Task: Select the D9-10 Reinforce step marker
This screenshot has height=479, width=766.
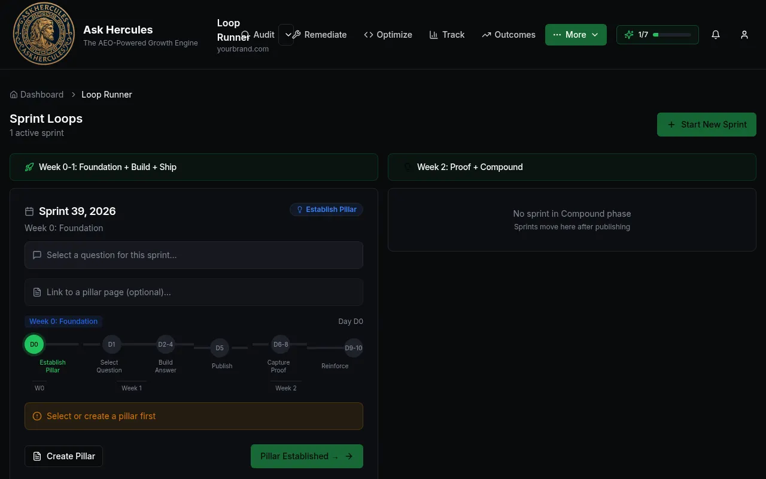Action: coord(354,348)
